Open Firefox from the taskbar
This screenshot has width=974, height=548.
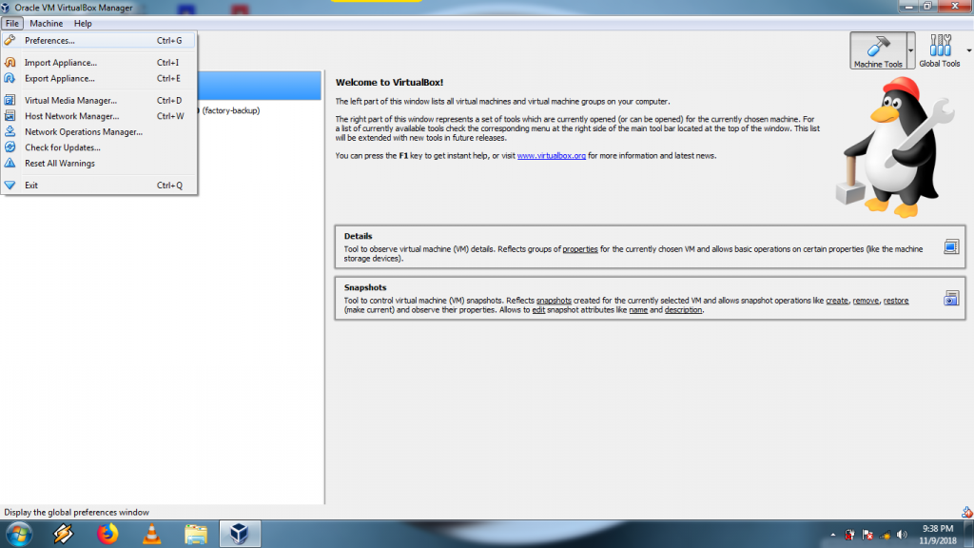[107, 535]
